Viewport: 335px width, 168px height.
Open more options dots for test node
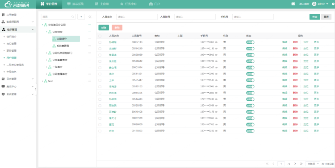click(x=89, y=81)
